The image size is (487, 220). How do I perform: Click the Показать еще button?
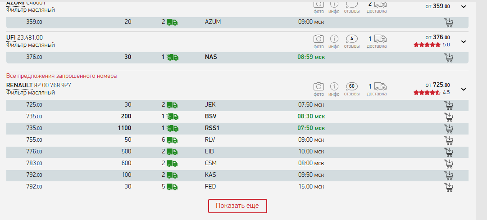237,206
